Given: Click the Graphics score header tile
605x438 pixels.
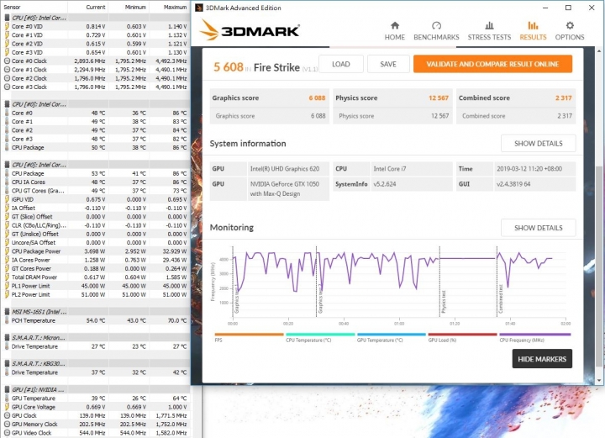Looking at the screenshot, I should 270,98.
